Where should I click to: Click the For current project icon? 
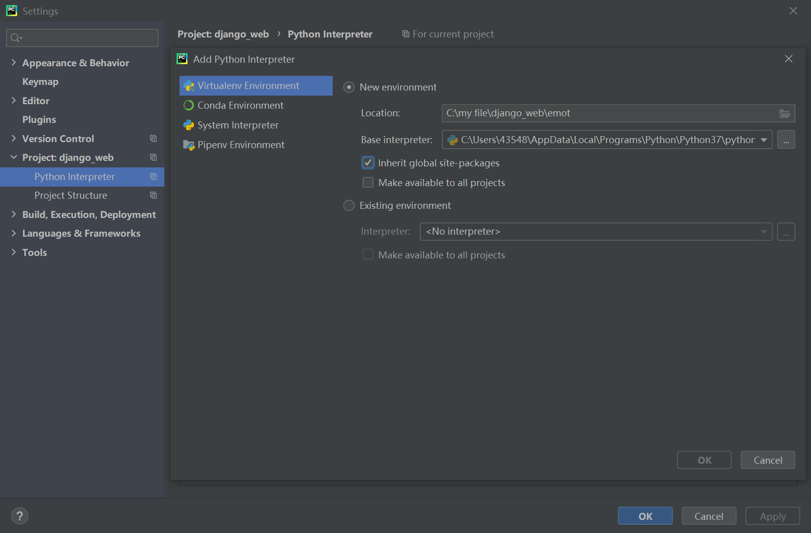(405, 34)
